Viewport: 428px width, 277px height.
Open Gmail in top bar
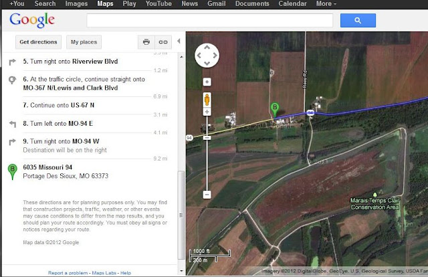coord(217,3)
